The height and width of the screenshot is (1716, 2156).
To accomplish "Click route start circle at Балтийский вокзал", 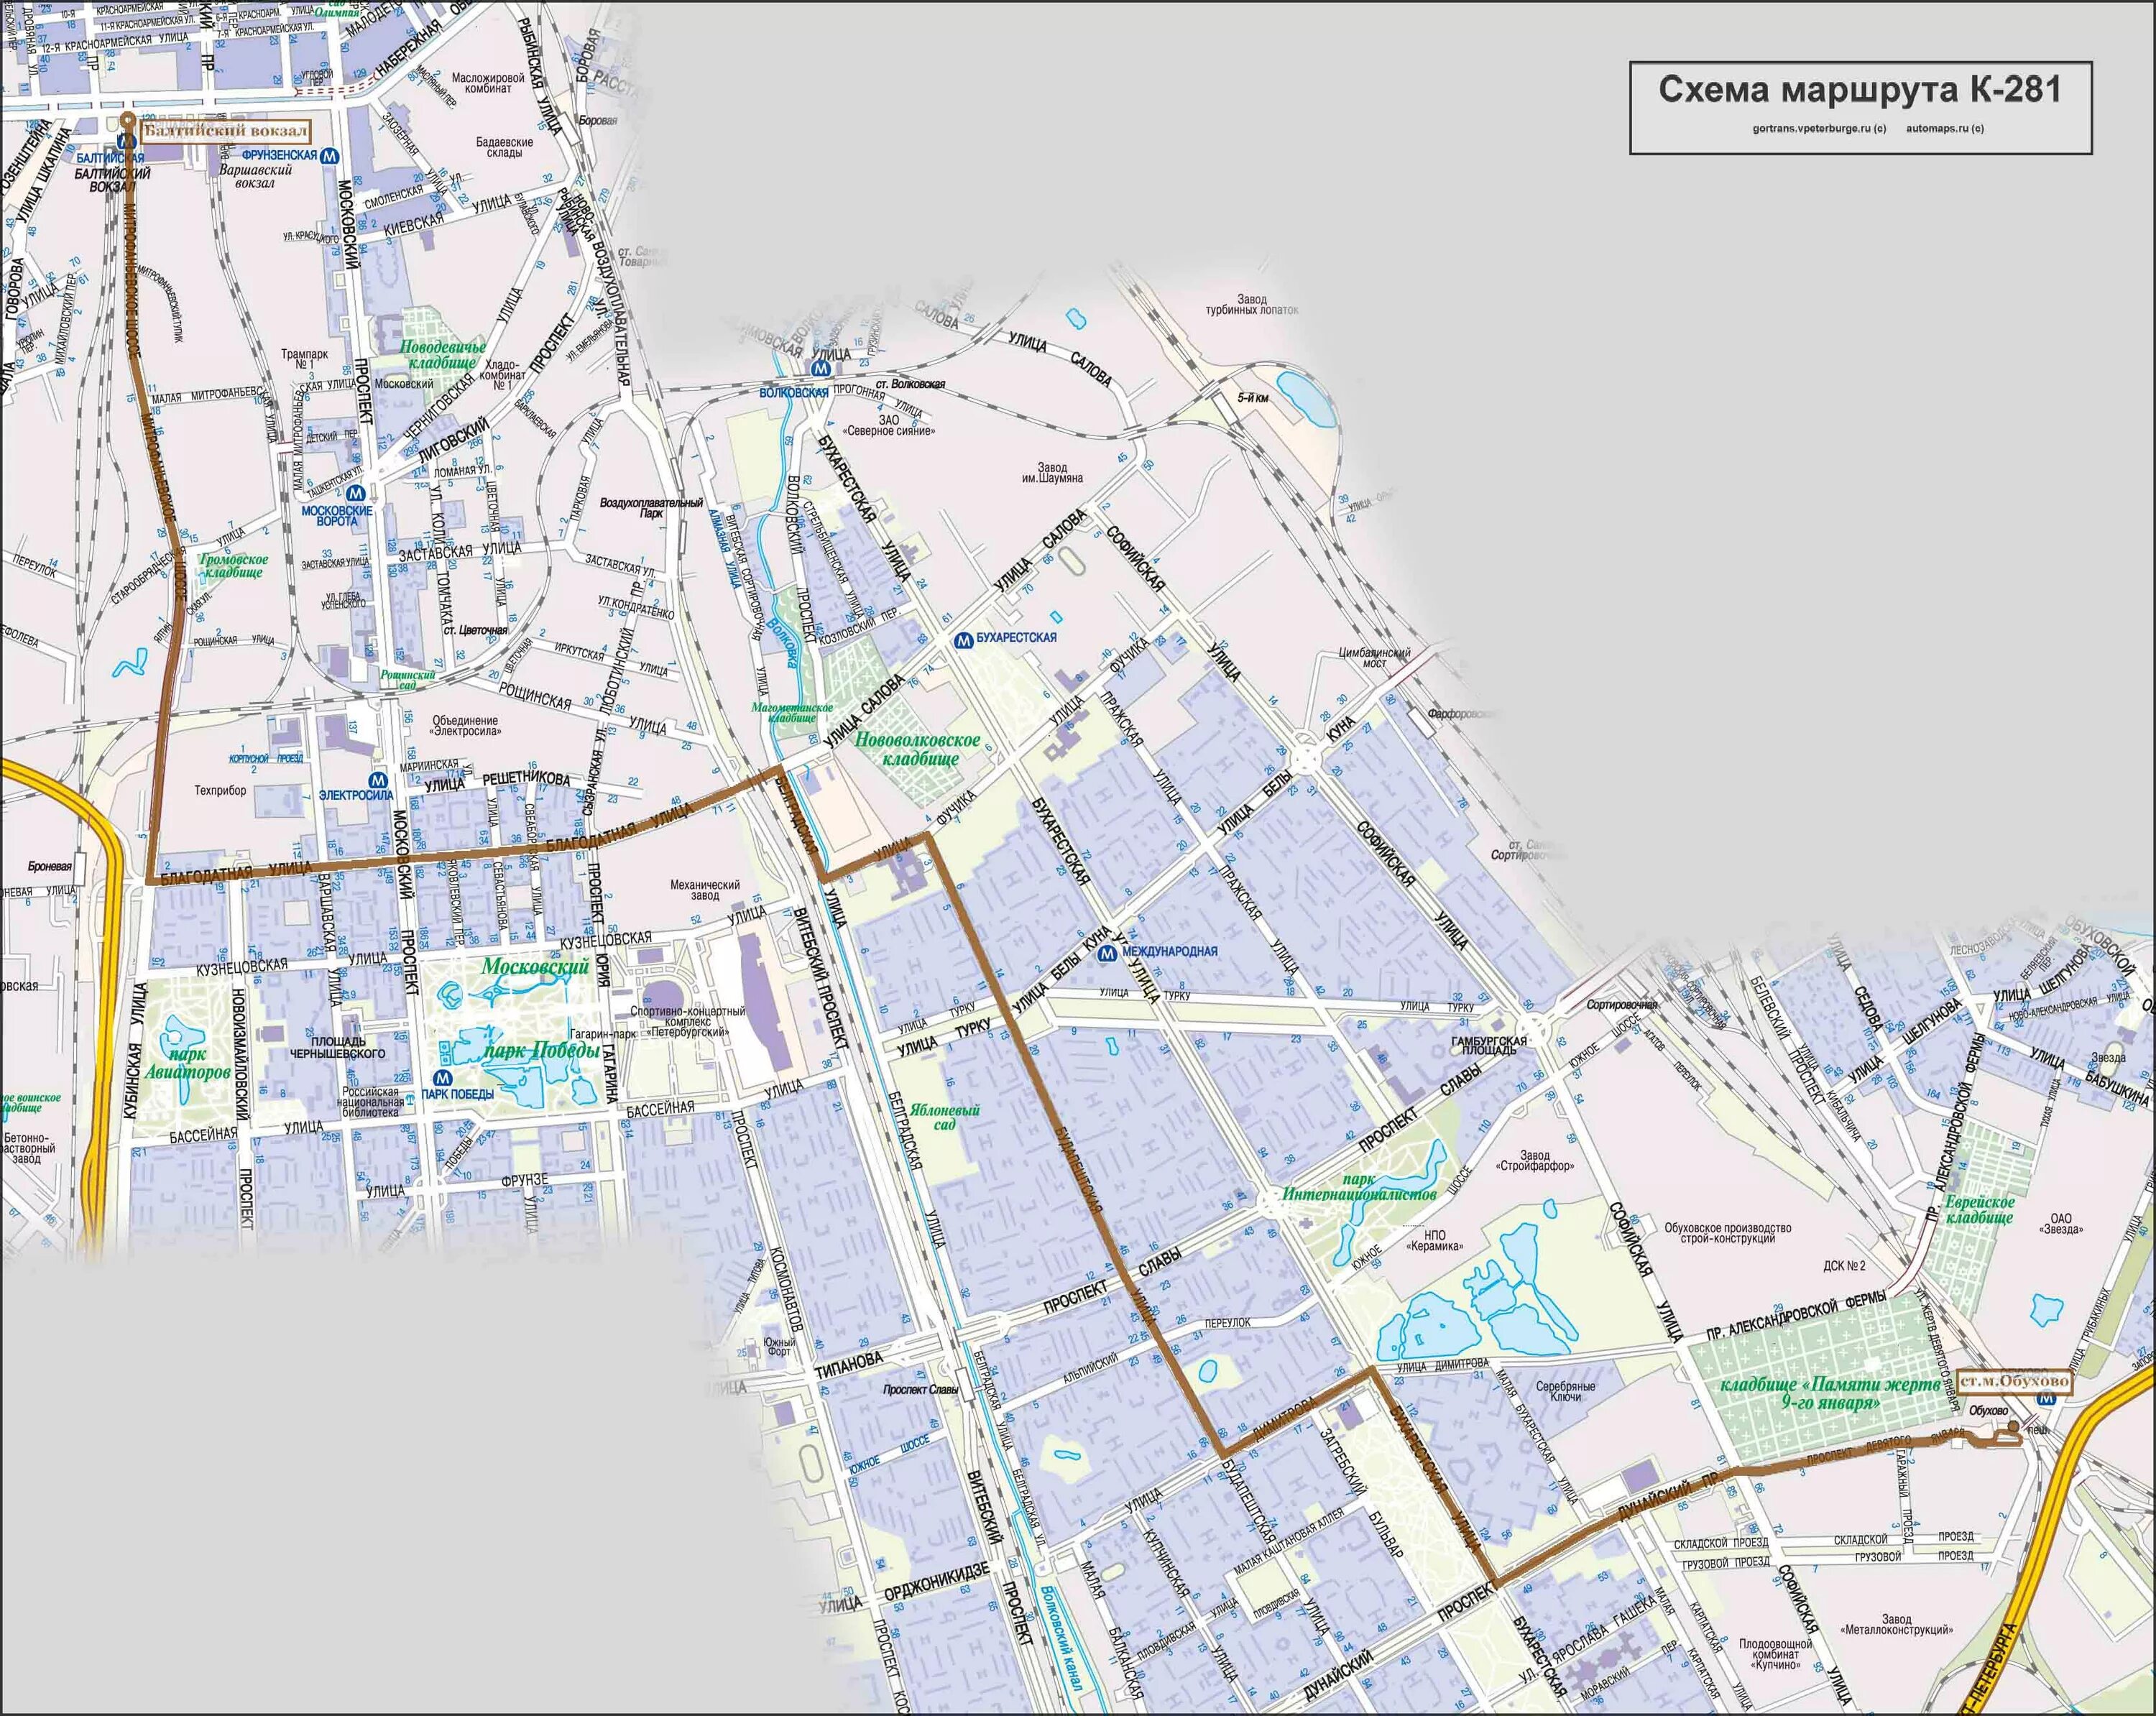I will [x=127, y=119].
